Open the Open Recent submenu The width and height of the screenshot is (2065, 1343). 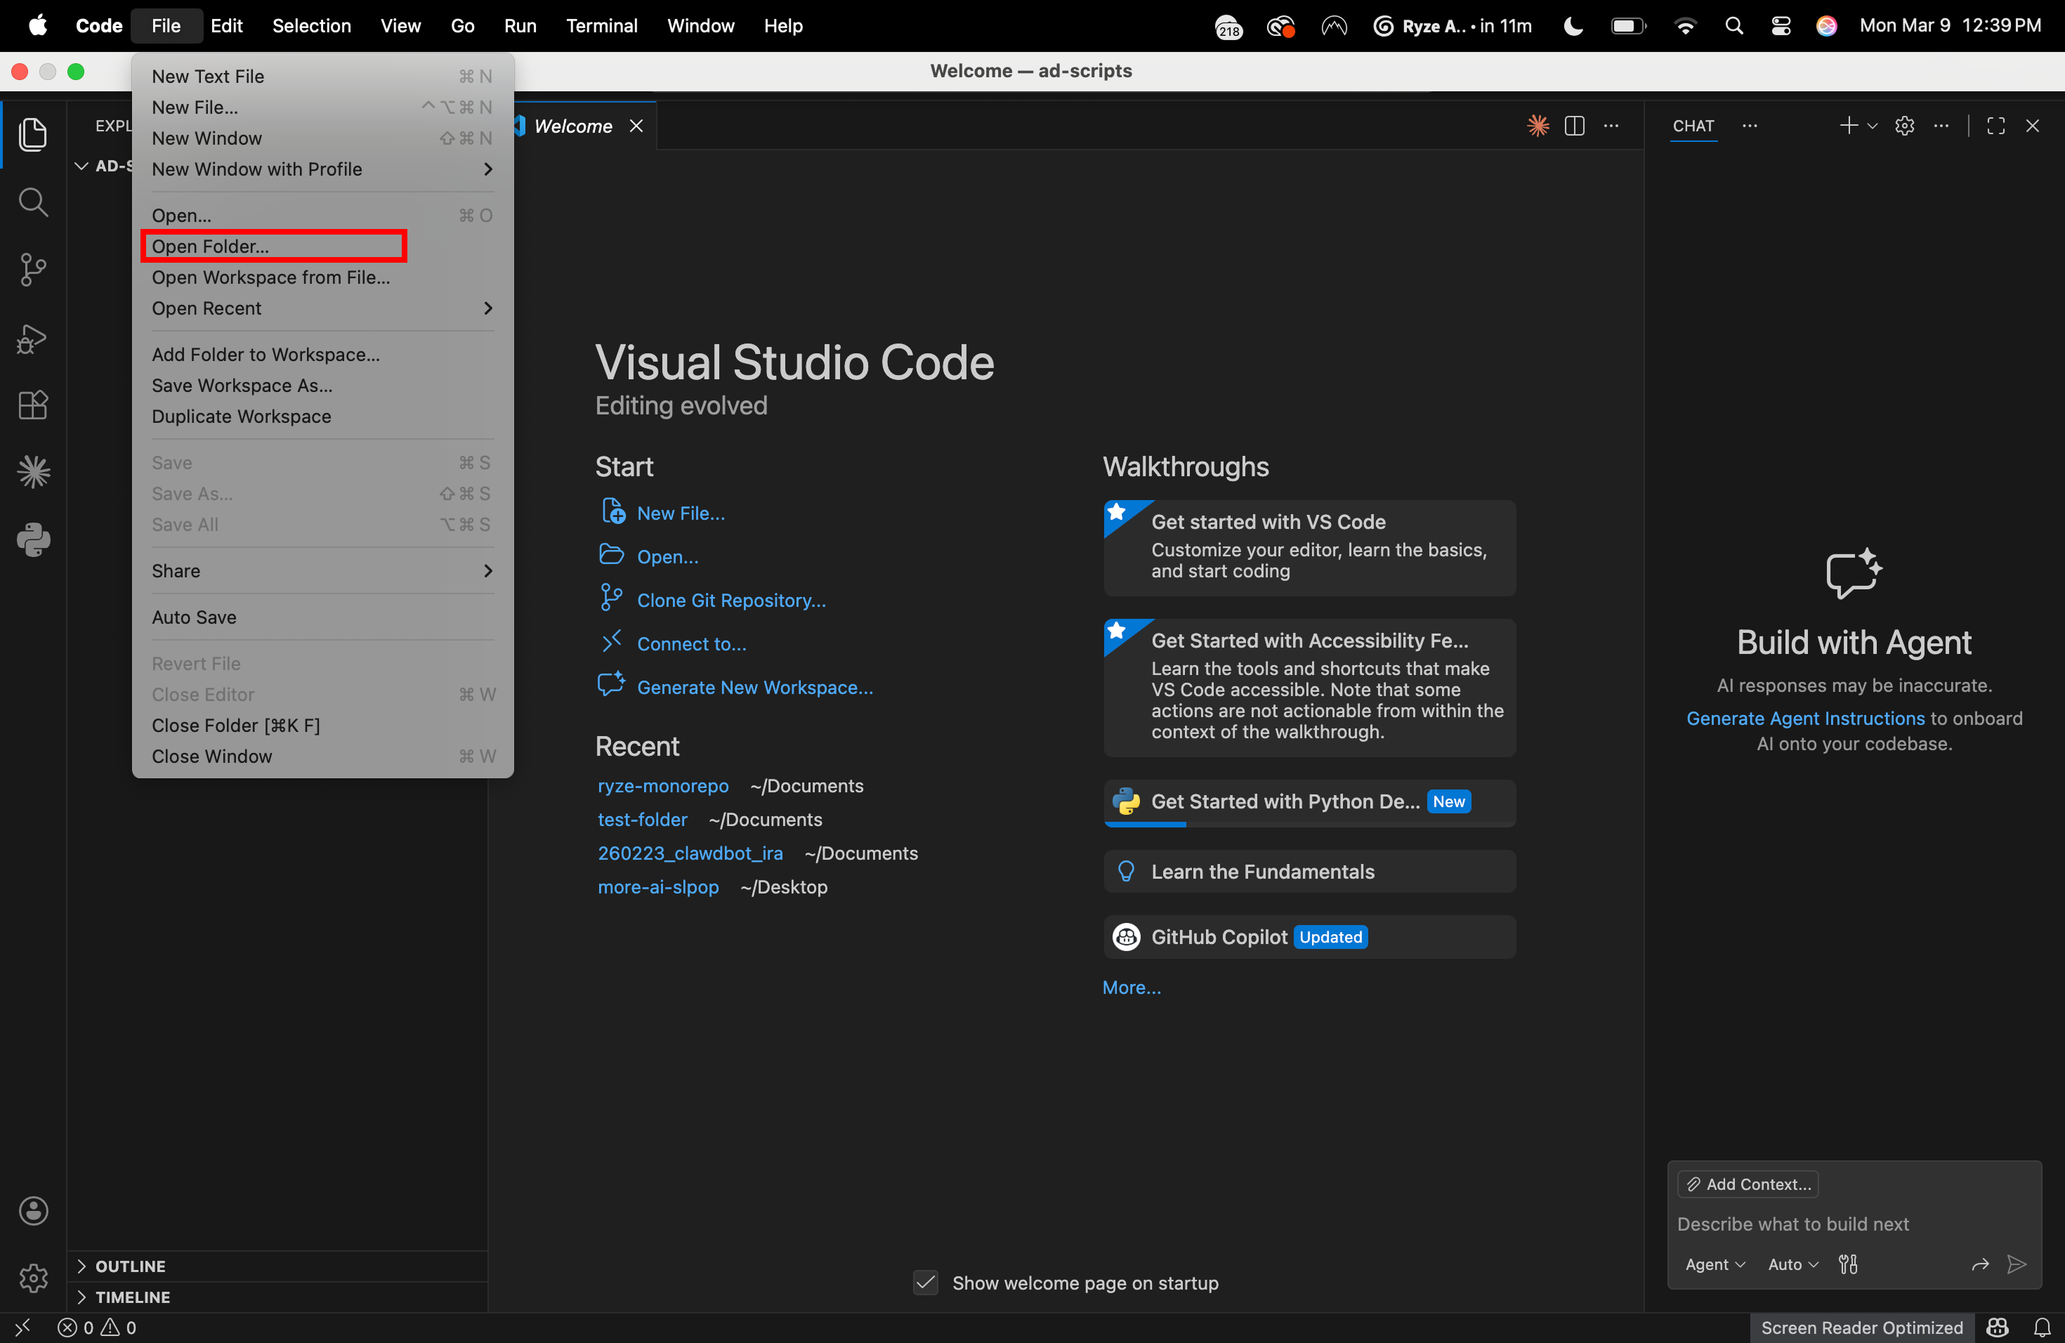[206, 308]
